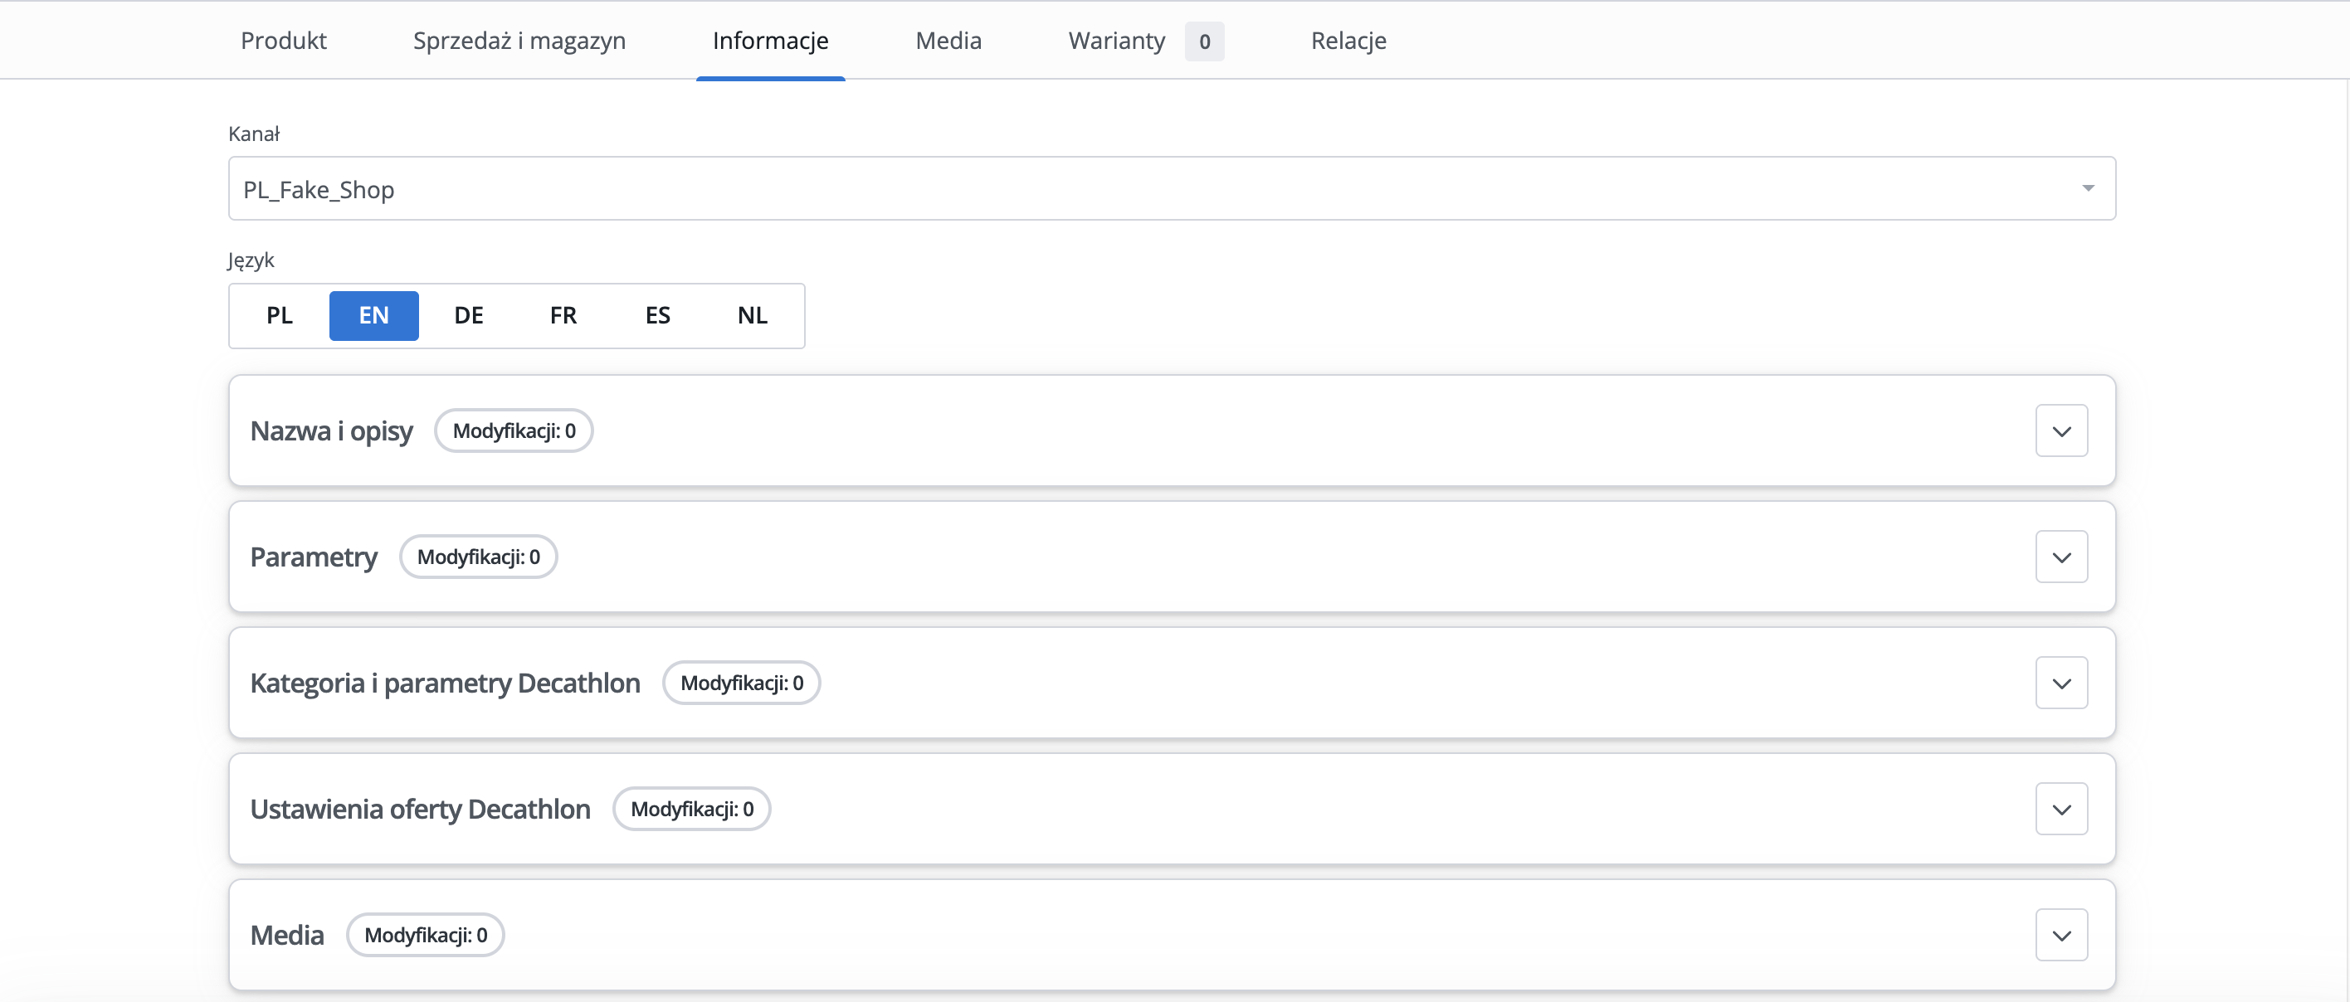The image size is (2350, 1002).
Task: Open the Relacje tab
Action: 1348,41
